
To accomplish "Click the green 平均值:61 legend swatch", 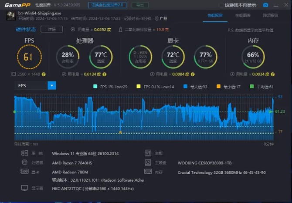I will click(252, 86).
